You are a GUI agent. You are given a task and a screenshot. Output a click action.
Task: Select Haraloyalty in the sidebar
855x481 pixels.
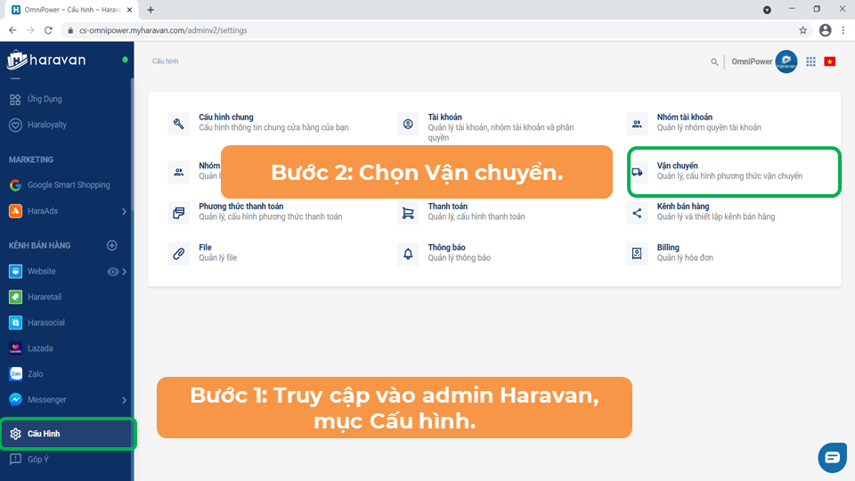[x=46, y=125]
